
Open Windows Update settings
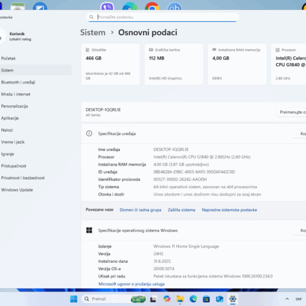[36, 189]
